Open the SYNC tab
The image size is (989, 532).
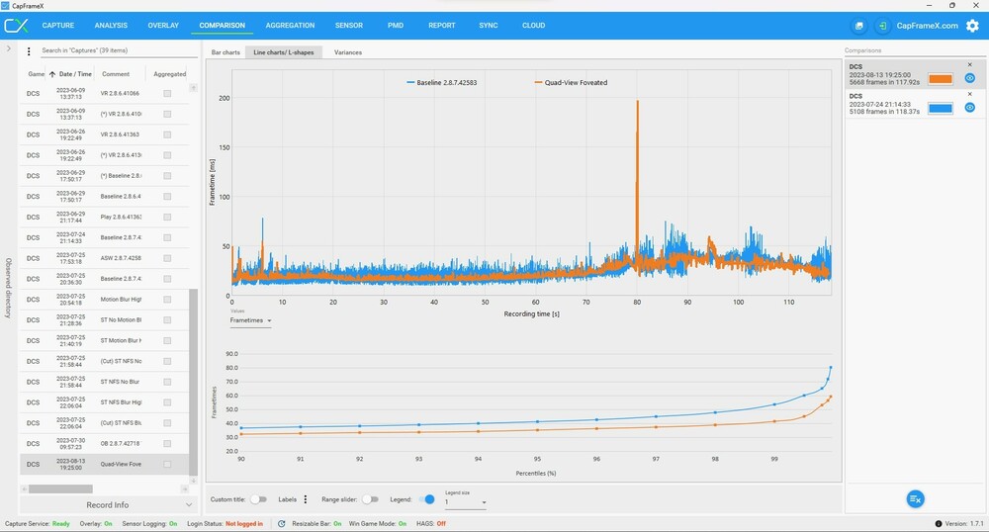point(489,26)
